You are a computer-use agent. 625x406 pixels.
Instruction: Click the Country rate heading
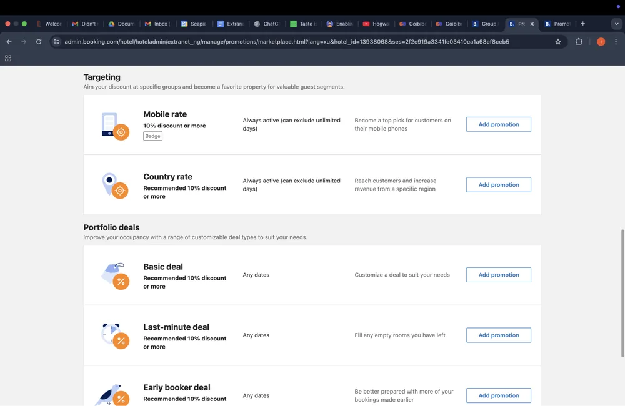[x=167, y=177]
